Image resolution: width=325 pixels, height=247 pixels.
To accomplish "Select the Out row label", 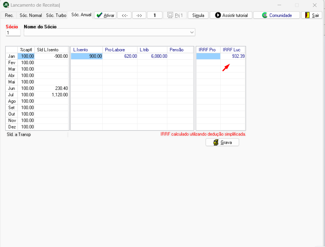I will point(11,114).
